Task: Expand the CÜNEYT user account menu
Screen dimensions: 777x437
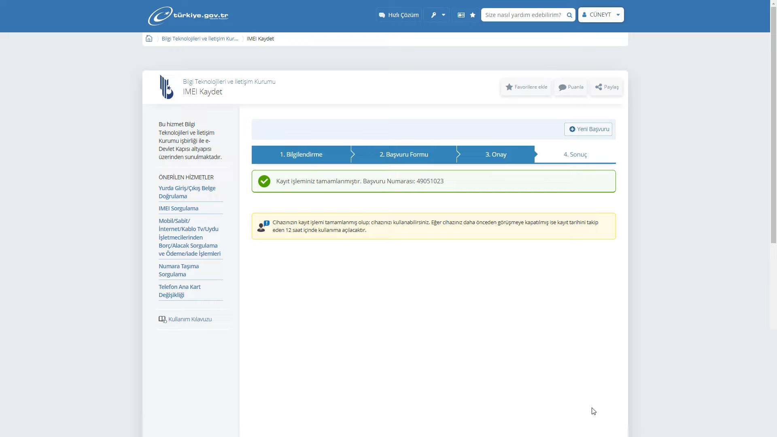Action: point(601,15)
